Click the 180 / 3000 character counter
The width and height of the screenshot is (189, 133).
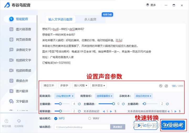click(177, 86)
